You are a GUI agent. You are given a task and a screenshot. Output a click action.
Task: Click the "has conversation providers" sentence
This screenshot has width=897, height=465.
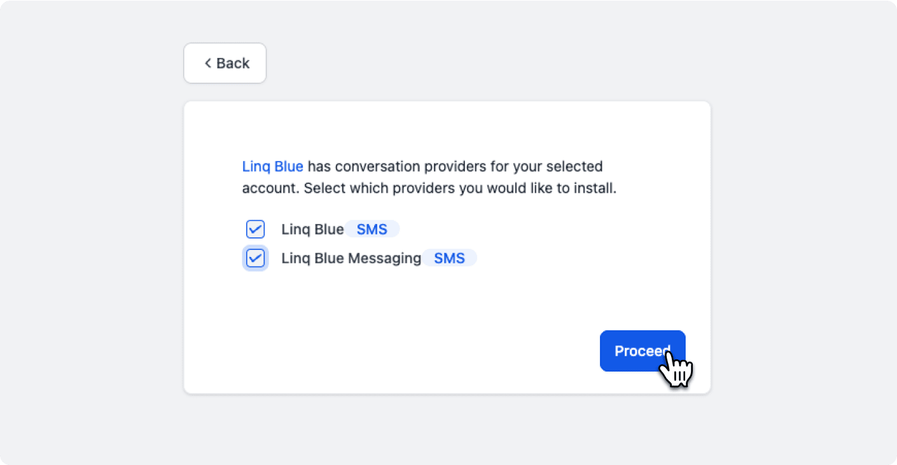point(455,167)
